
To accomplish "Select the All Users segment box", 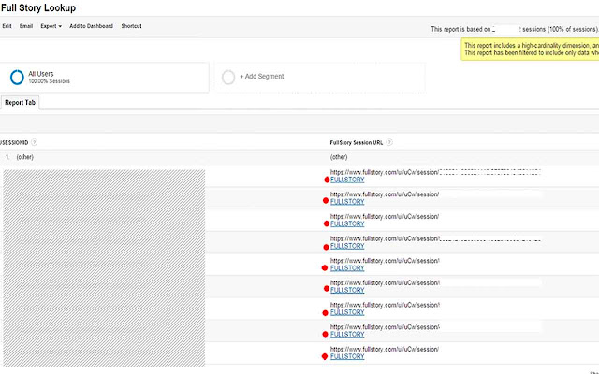I will click(x=104, y=78).
